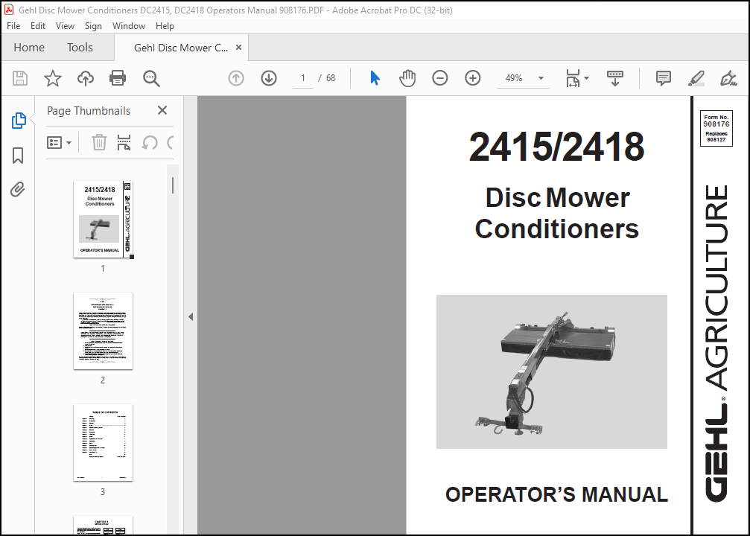Activate the Hand pan tool
This screenshot has height=536, width=750.
[x=407, y=78]
